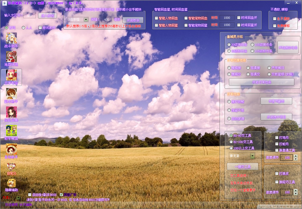Tick the 打鸡肉 checkbox
Image resolution: width=302 pixels, height=209 pixels.
click(277, 137)
